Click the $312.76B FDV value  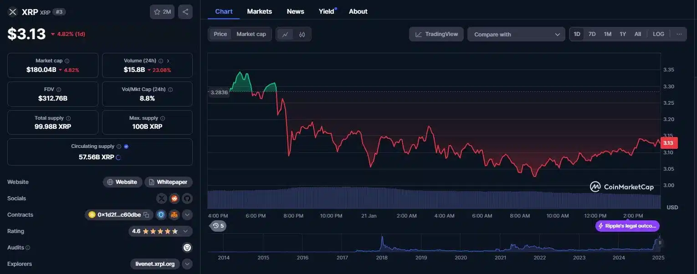[53, 98]
